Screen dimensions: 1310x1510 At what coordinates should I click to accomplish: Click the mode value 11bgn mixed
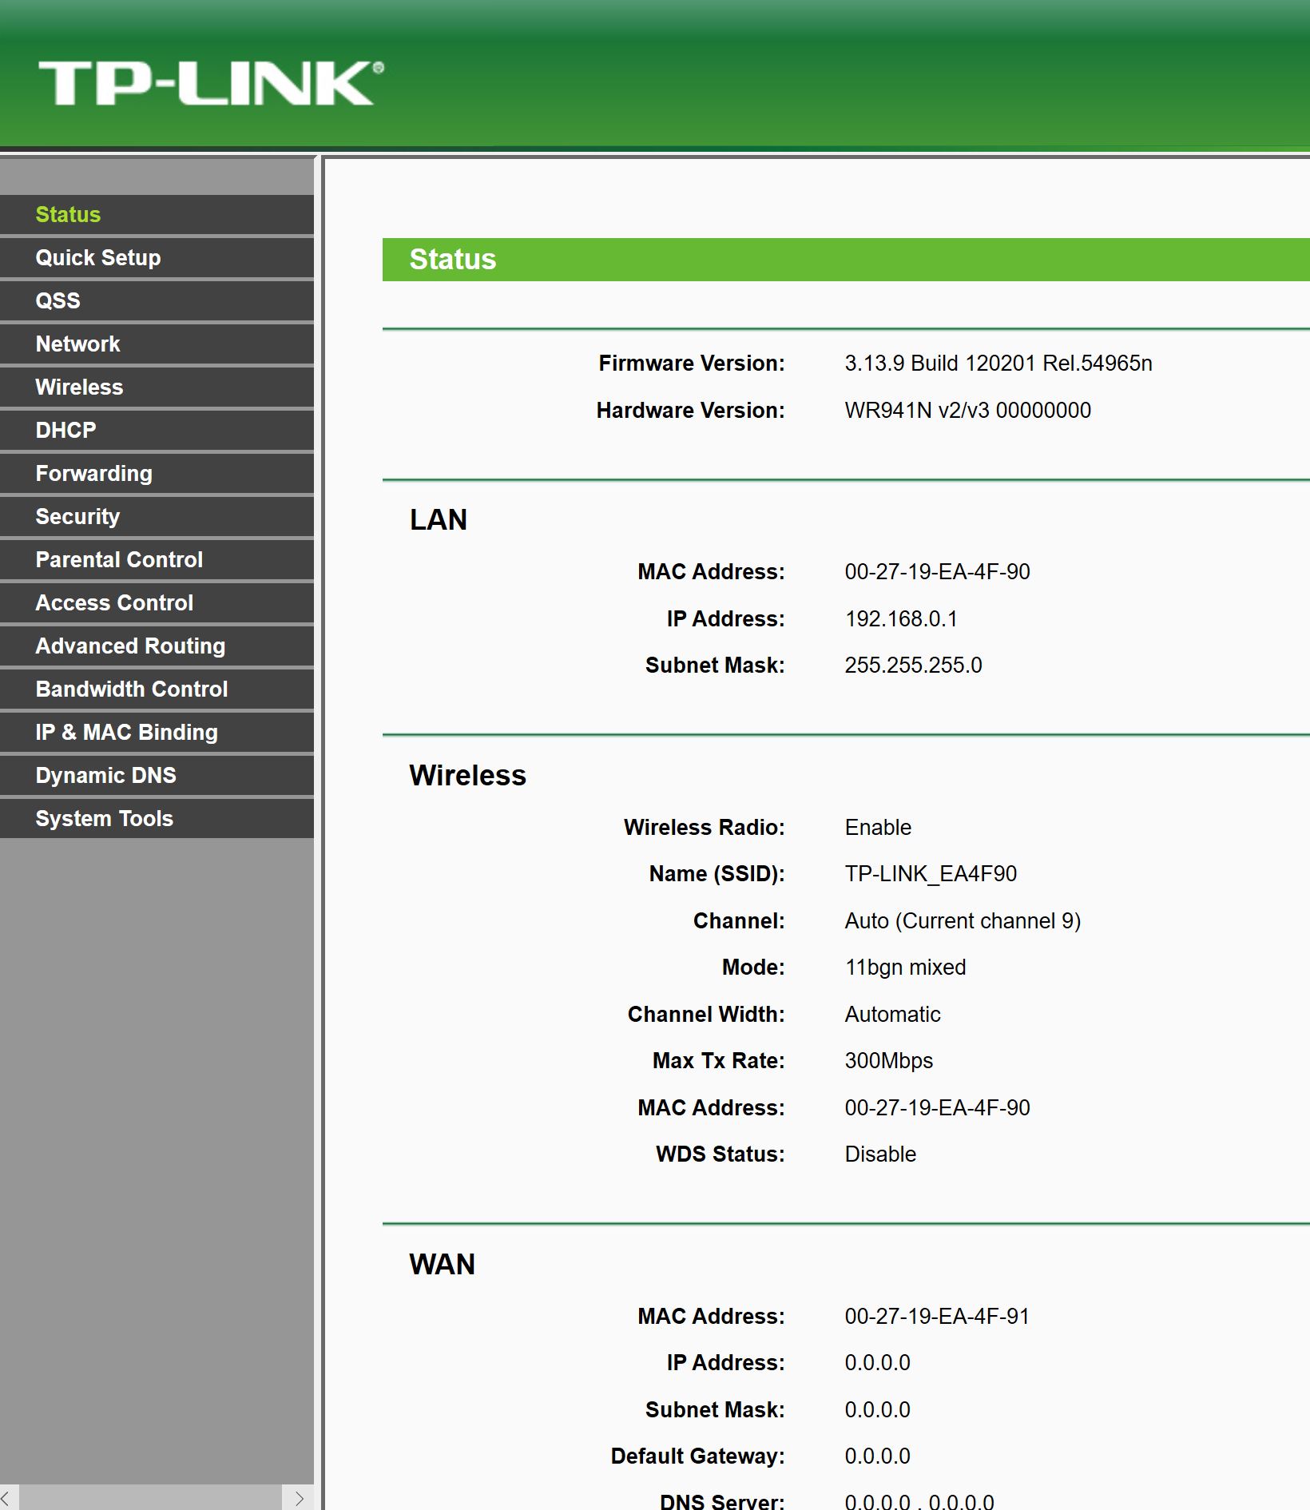(x=906, y=968)
